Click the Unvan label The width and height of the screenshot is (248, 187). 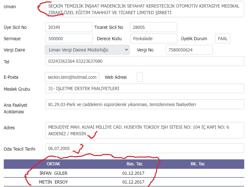(10, 7)
